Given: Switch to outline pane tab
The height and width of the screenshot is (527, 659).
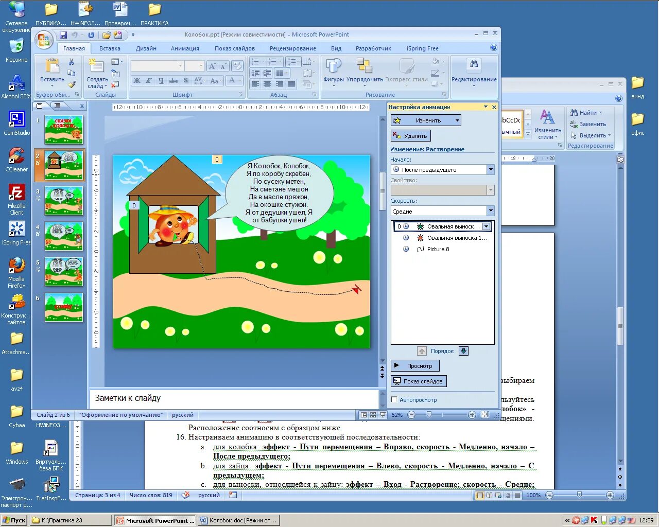Looking at the screenshot, I should pyautogui.click(x=58, y=106).
